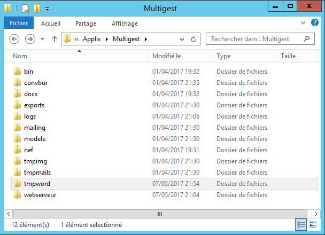
Task: Open the Help question mark icon
Action: pyautogui.click(x=315, y=23)
